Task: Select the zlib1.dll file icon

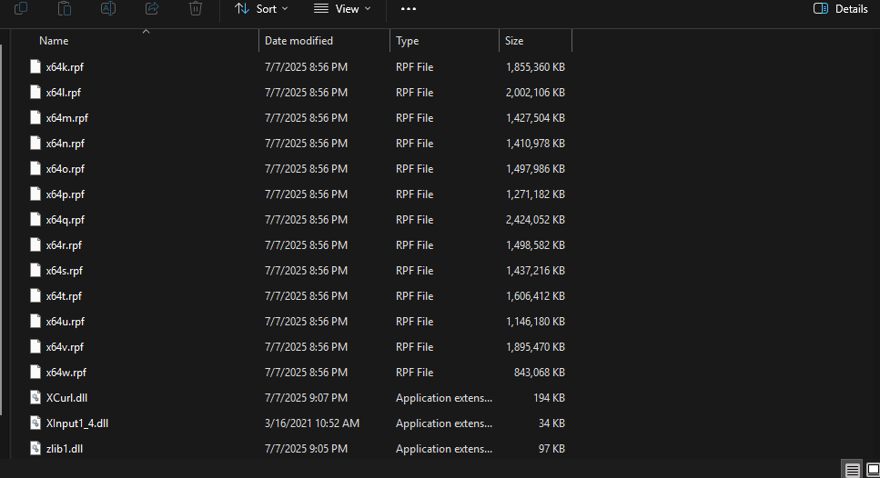Action: point(36,449)
